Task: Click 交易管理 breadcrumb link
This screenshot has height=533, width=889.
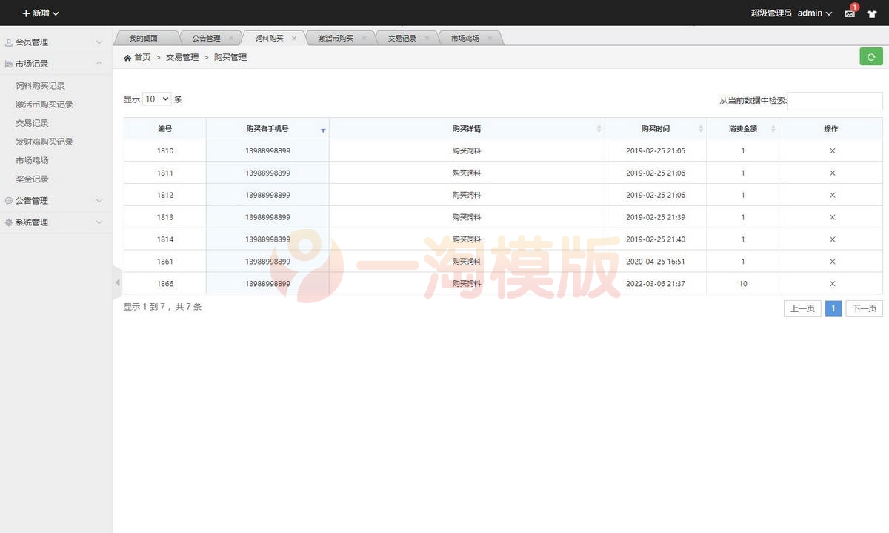Action: pos(182,57)
